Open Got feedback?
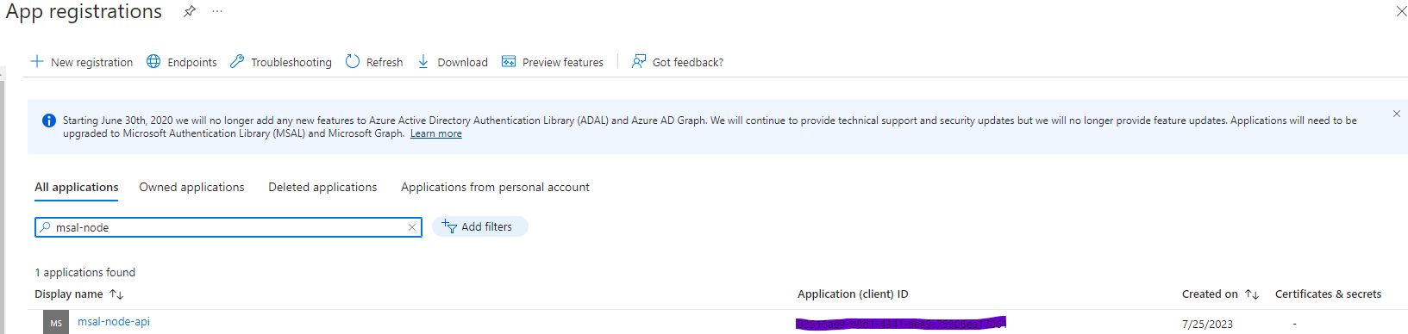1408x334 pixels. (678, 62)
